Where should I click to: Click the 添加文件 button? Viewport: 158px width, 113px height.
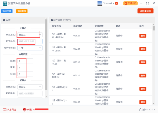pos(7,11)
